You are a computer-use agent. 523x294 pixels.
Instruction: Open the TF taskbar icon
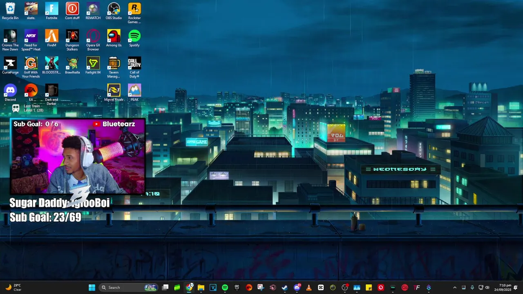[417, 287]
